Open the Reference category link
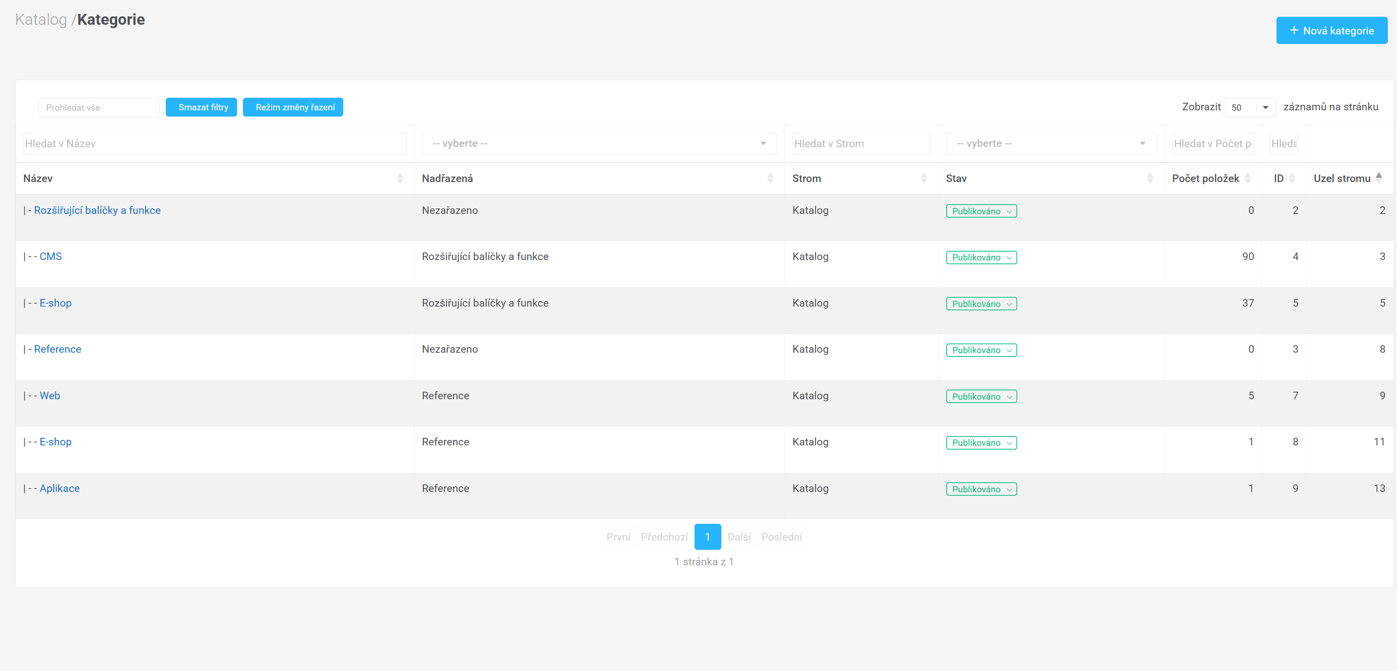 [x=57, y=349]
